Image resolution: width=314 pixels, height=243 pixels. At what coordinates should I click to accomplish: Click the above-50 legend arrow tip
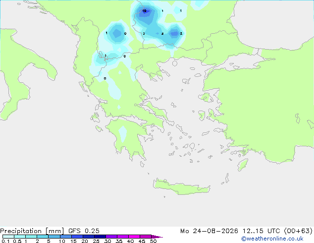pos(157,237)
